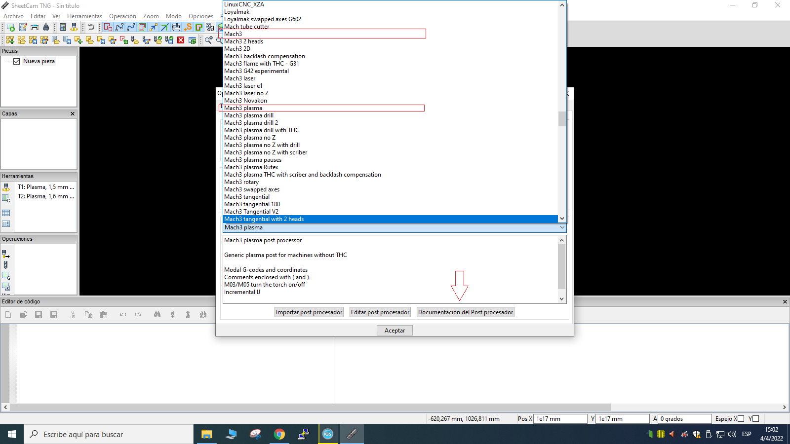This screenshot has height=444, width=790.
Task: Open the Ver menu
Action: click(x=56, y=16)
